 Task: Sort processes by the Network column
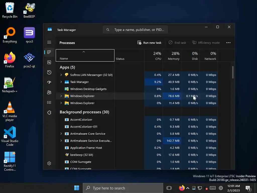click(209, 56)
